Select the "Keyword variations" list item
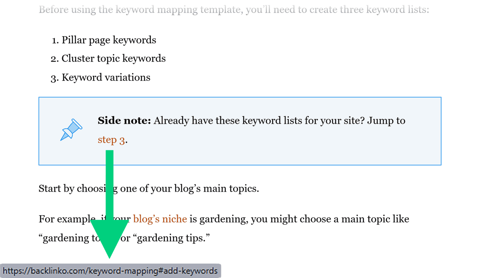 (x=106, y=77)
